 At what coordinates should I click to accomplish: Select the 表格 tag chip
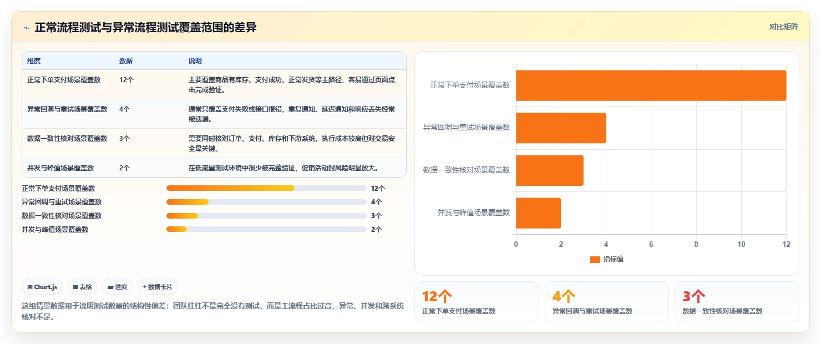[82, 287]
